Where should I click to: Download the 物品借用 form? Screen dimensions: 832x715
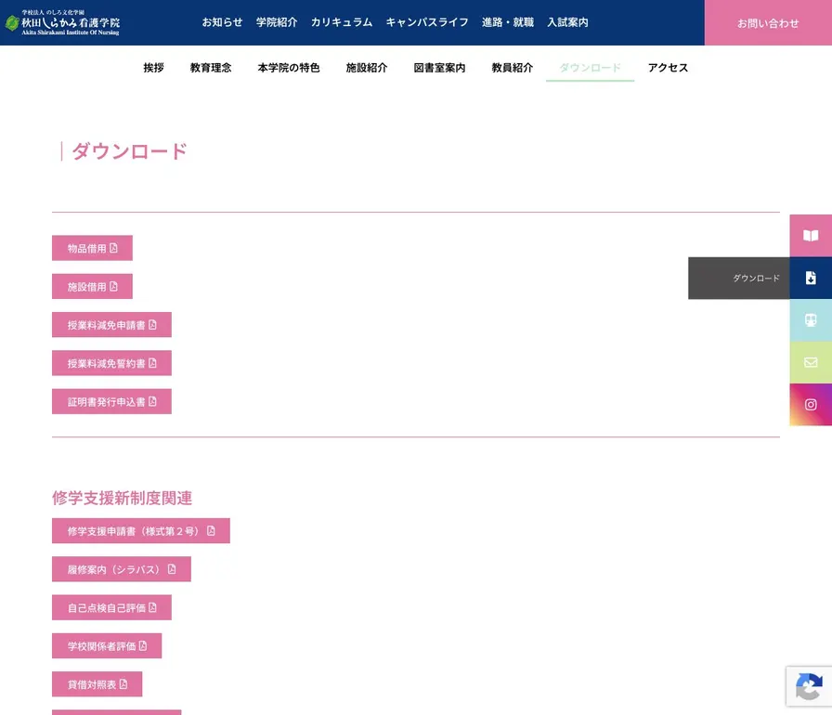click(92, 248)
